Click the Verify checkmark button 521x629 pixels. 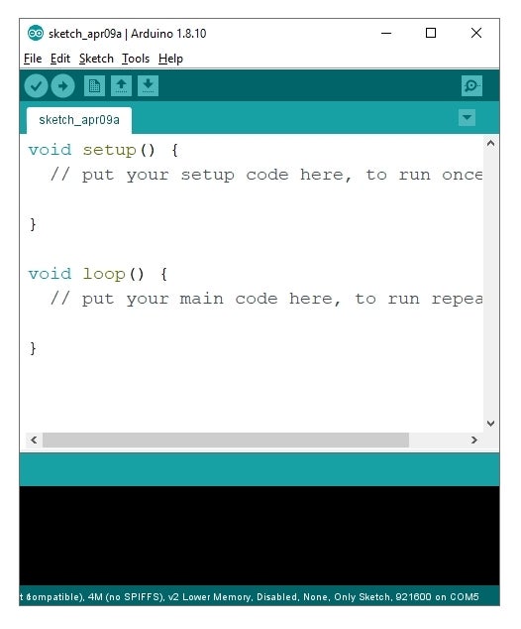point(36,86)
